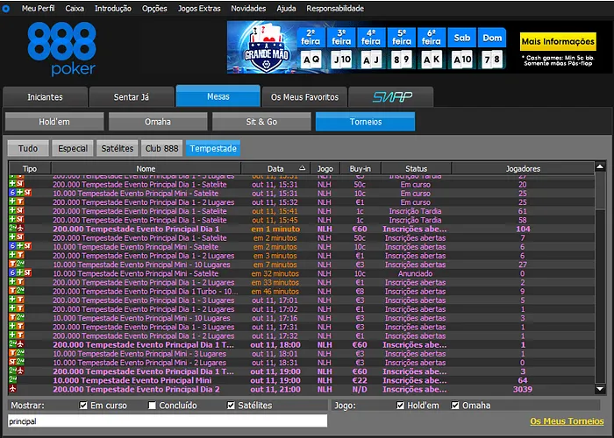Screen dimensions: 614x438
Task: Click green 2nd-chance icon in 'em 1 minuto' row
Action: point(13,229)
